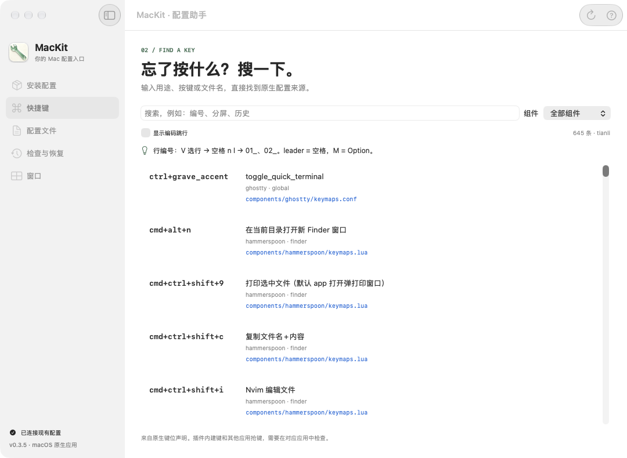Click the lightbulb tip icon

pyautogui.click(x=145, y=151)
